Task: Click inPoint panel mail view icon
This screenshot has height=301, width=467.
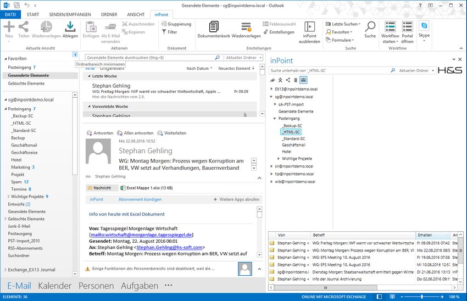Action: (x=303, y=80)
